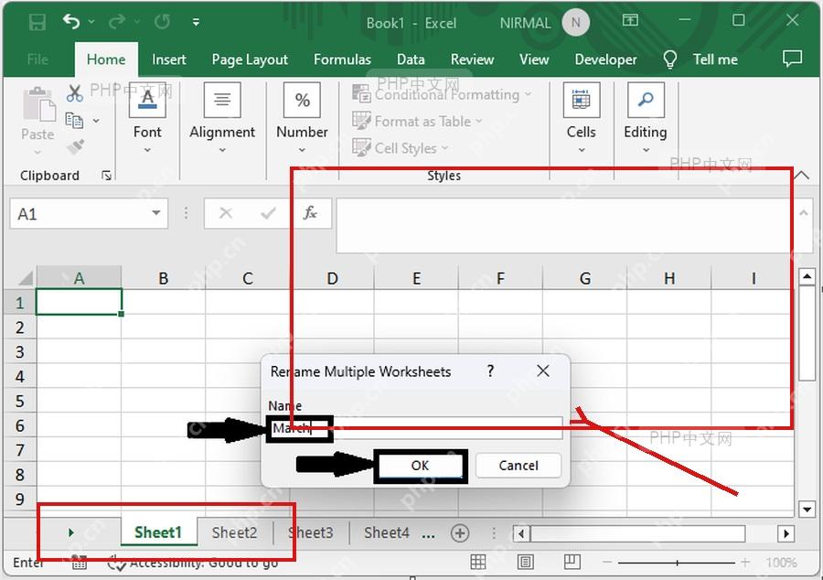
Task: Open the Data tab
Action: (x=411, y=59)
